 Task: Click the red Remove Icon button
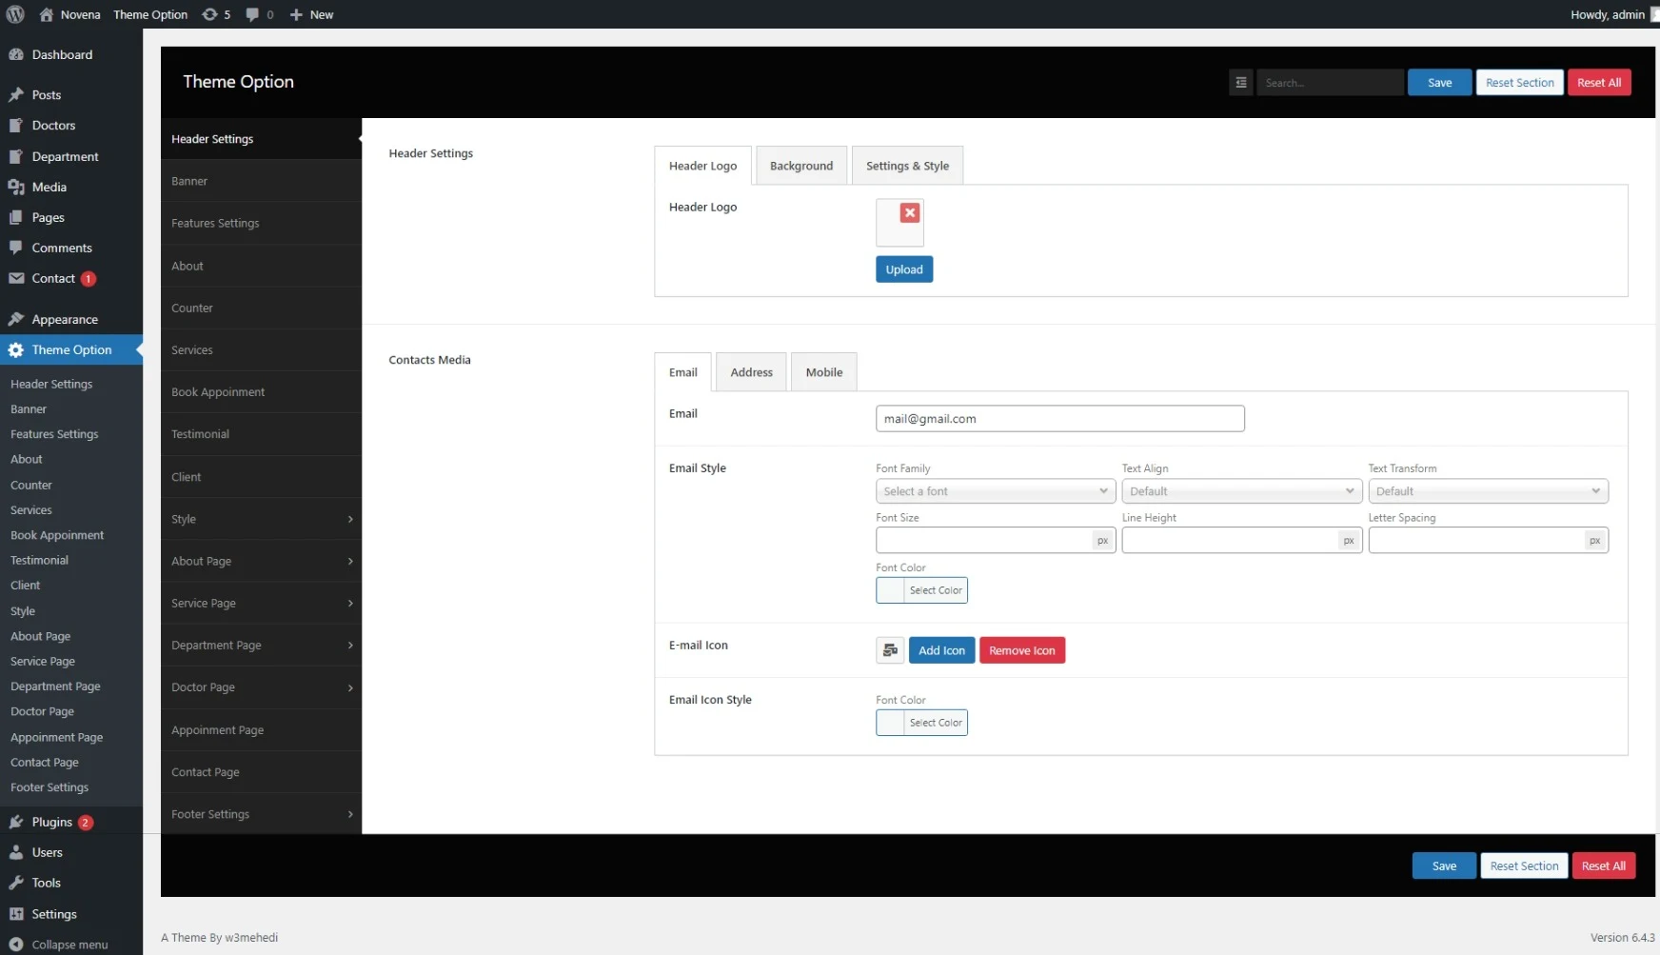click(1021, 650)
